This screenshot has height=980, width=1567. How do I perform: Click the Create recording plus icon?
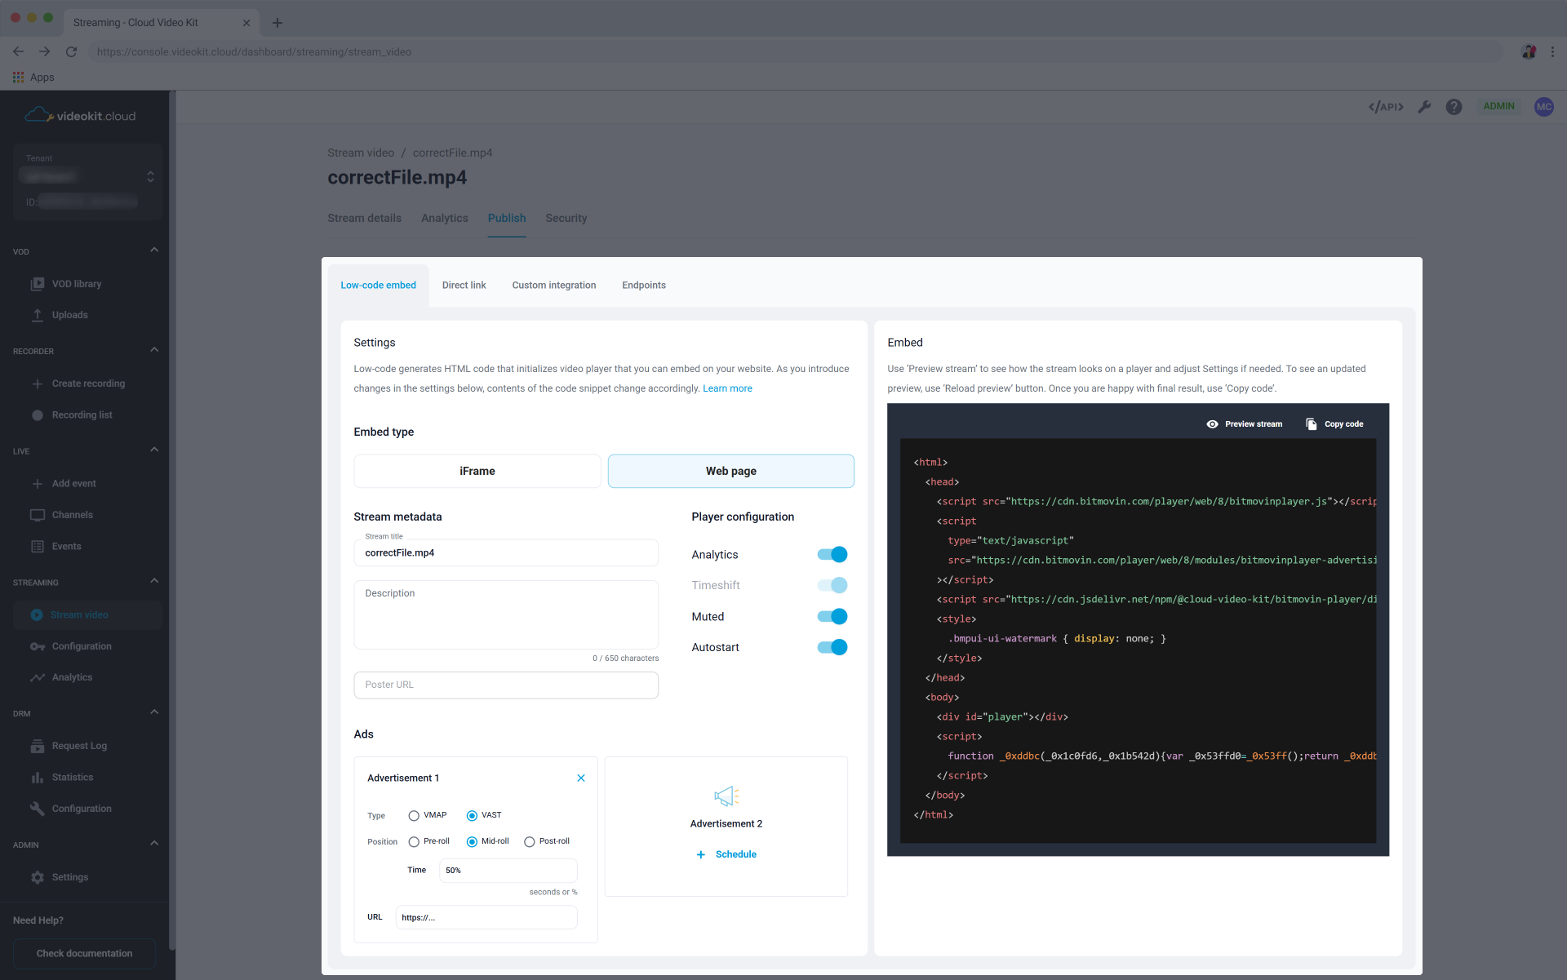[x=38, y=384]
